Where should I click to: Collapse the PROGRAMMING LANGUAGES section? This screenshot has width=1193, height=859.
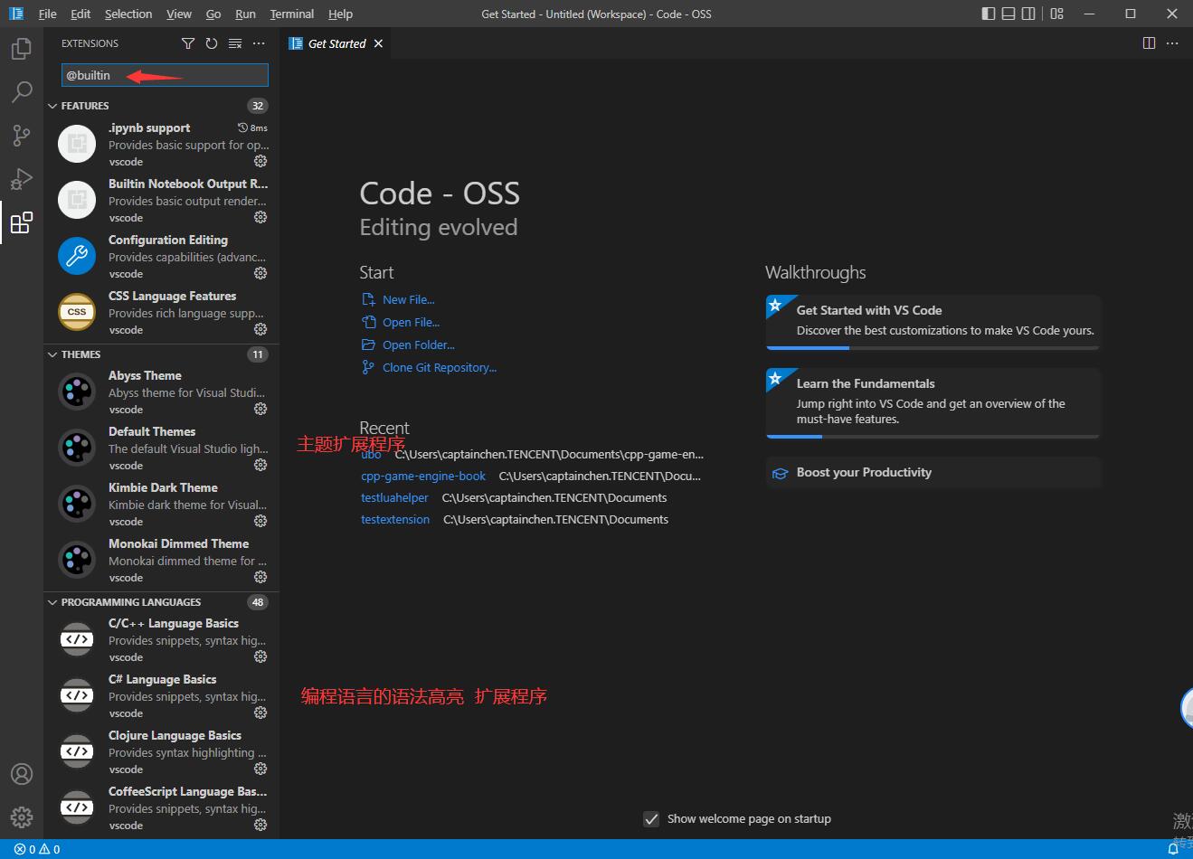(52, 602)
